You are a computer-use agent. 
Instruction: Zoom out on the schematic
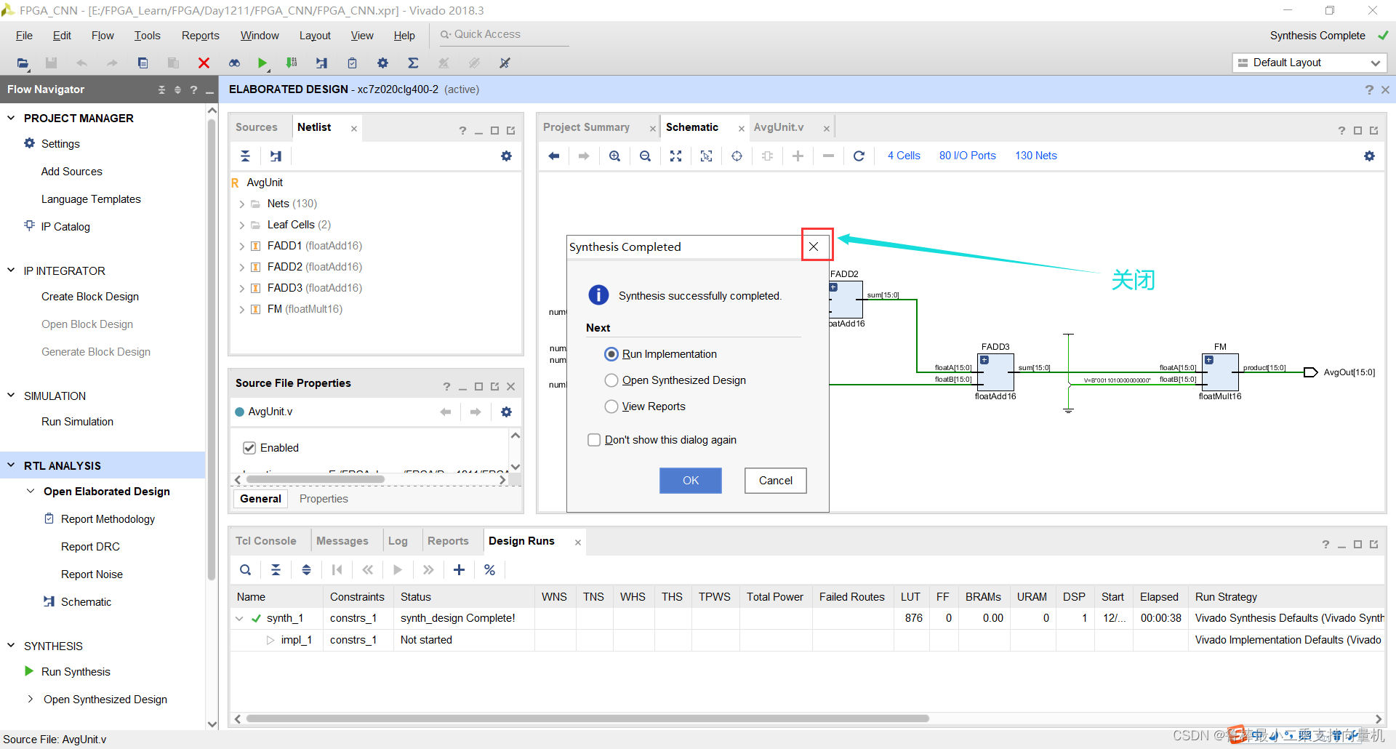coord(645,156)
